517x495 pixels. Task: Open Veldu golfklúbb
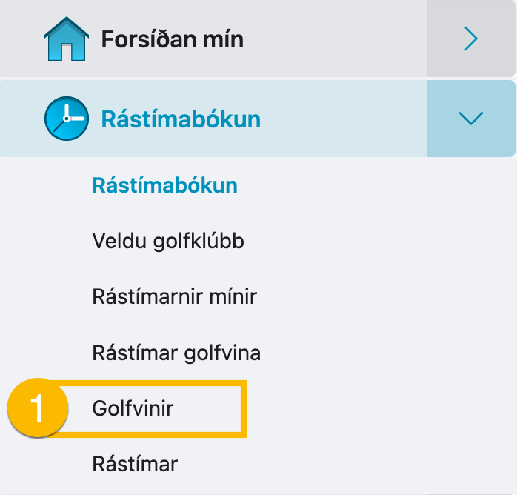168,241
